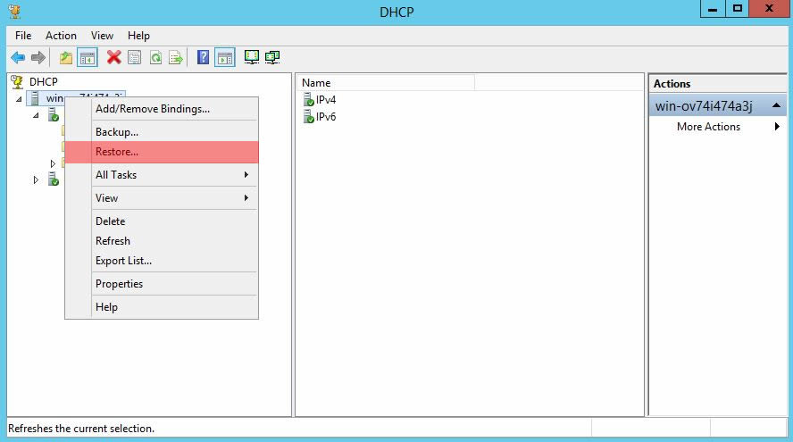Toggle the Show/Hide Console Tree toolbar icon
793x442 pixels.
[88, 58]
